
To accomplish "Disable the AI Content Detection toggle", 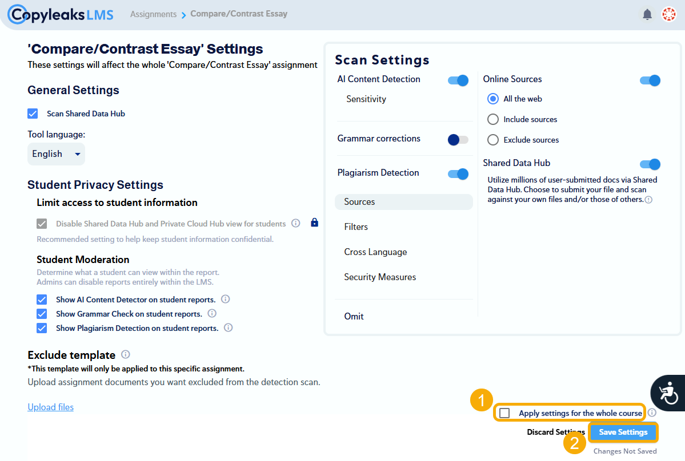I will click(458, 80).
